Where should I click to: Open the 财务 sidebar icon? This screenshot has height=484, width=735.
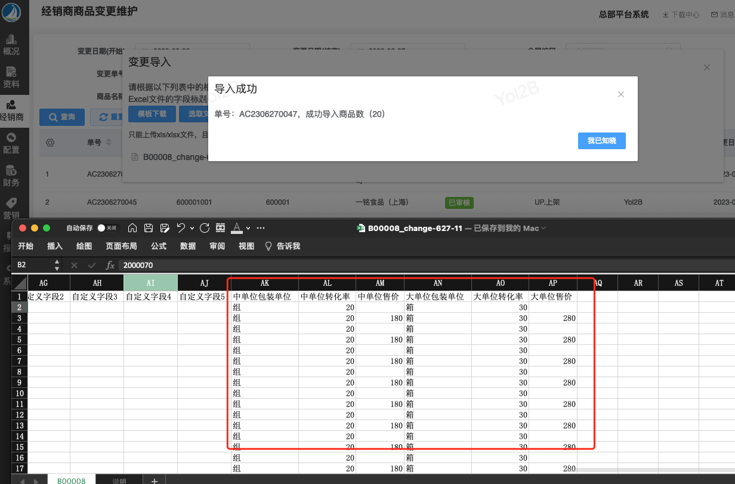[x=11, y=177]
